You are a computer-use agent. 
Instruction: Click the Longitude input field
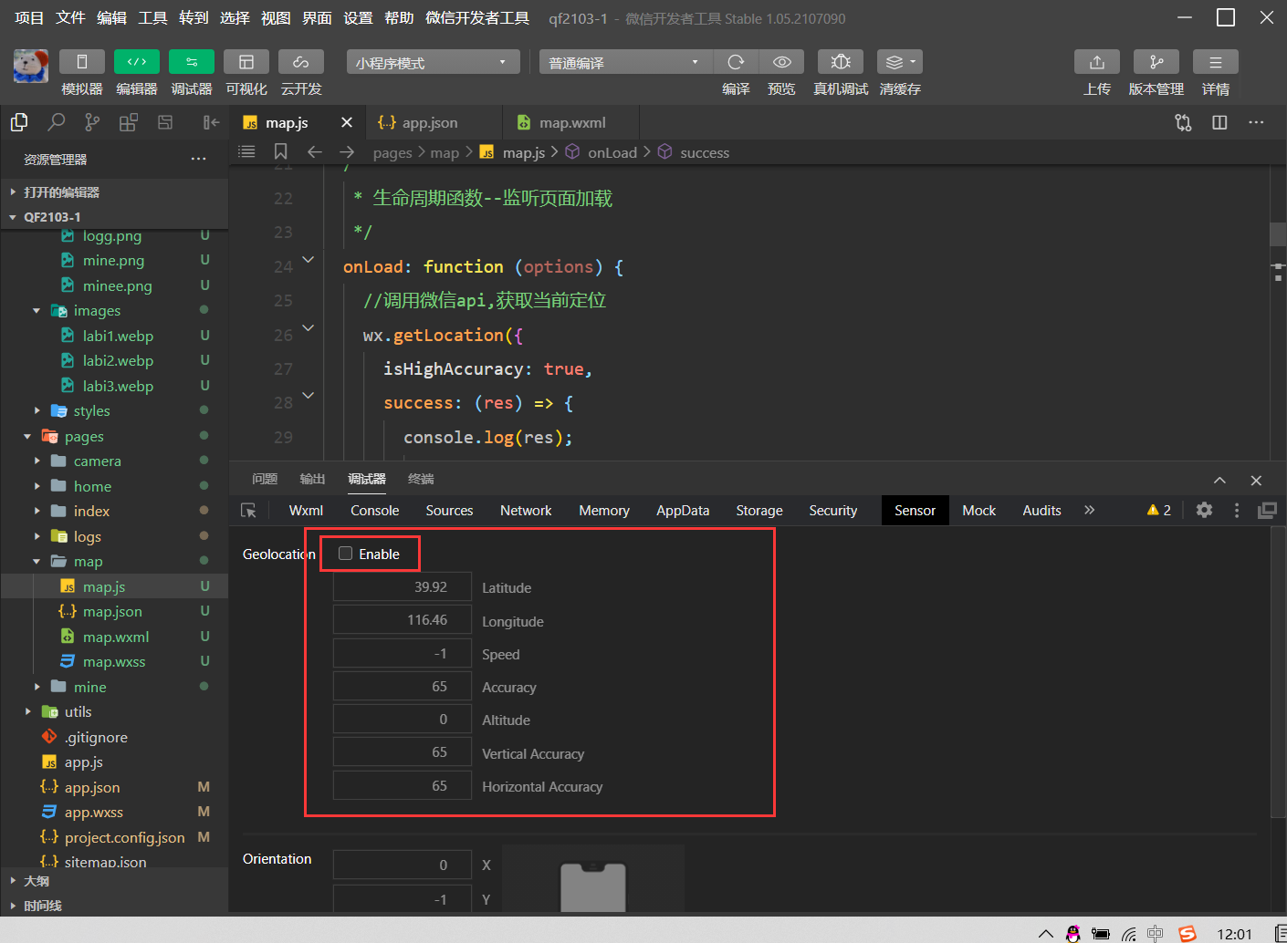tap(403, 620)
